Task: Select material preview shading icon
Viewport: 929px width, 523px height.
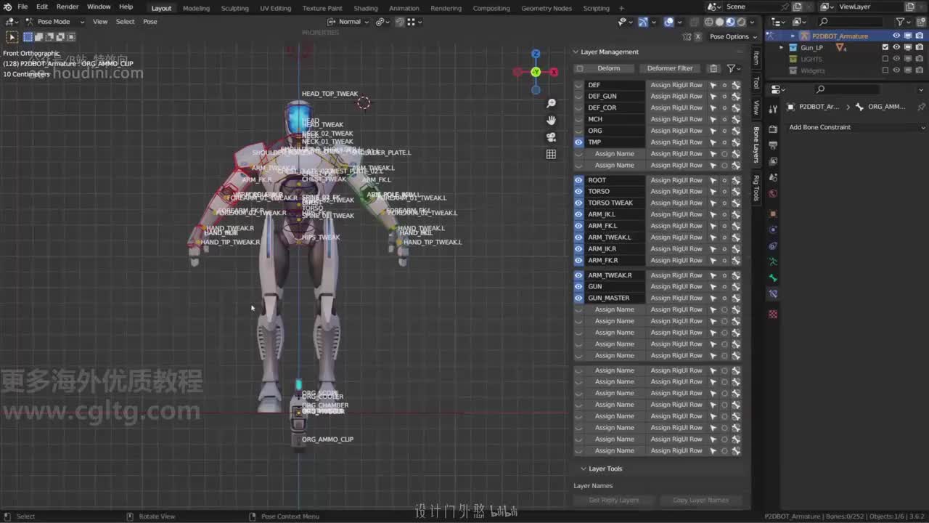Action: coord(730,22)
